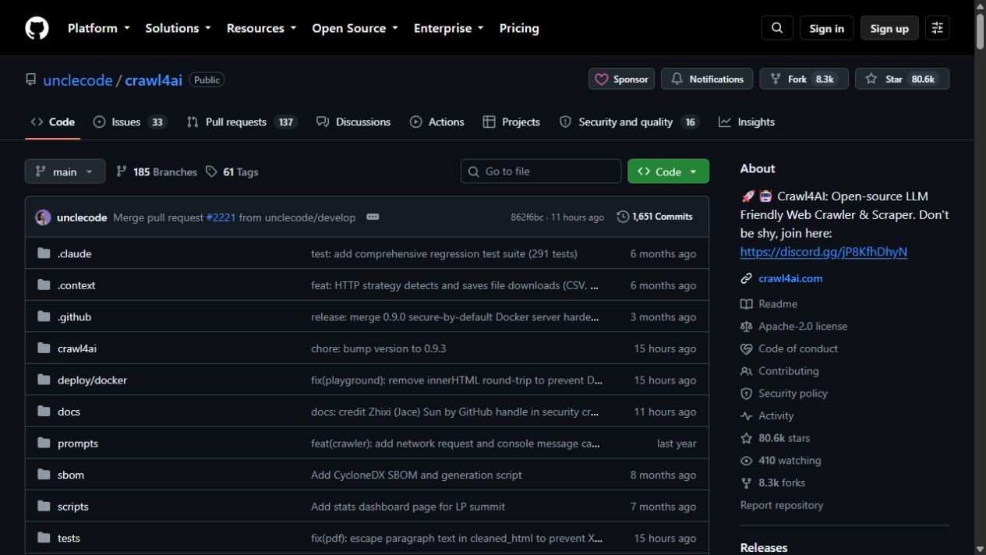Click the star icon beside 80.6k stars
The height and width of the screenshot is (555, 986).
[746, 438]
